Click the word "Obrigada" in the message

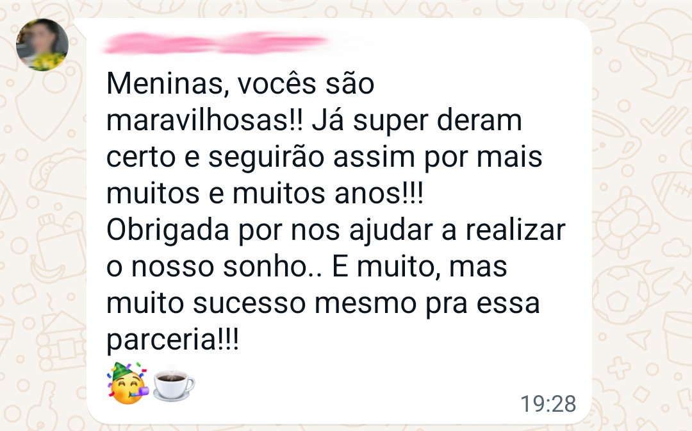[x=168, y=231]
